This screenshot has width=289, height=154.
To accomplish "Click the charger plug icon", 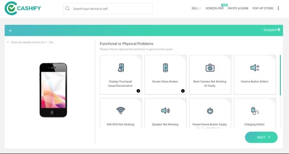I will tap(255, 111).
